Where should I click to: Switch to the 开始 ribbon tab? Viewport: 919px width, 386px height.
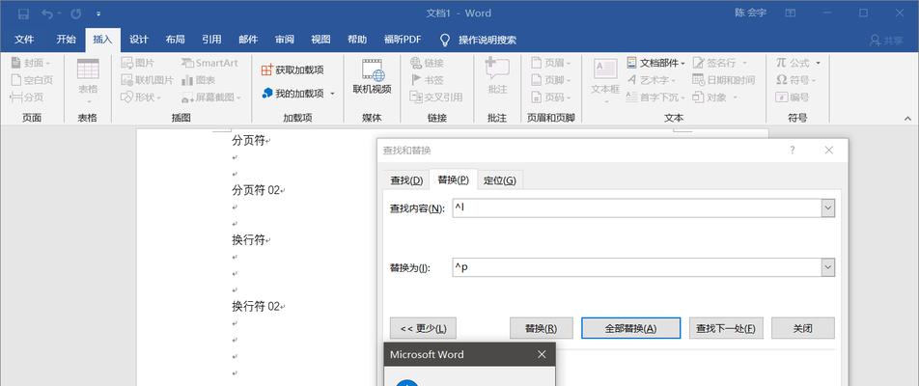tap(66, 40)
